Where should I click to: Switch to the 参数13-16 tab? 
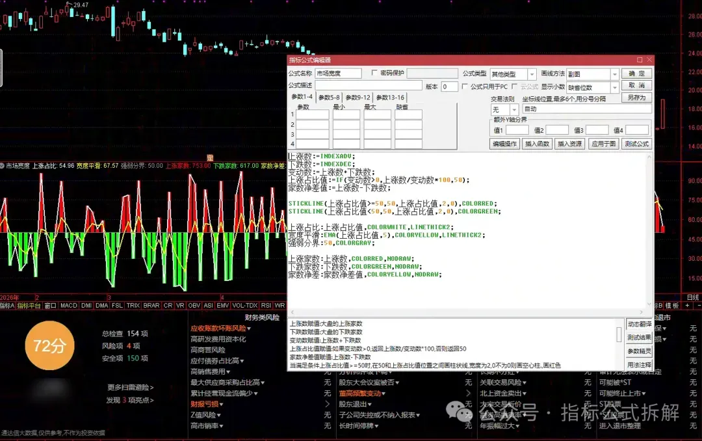point(390,98)
